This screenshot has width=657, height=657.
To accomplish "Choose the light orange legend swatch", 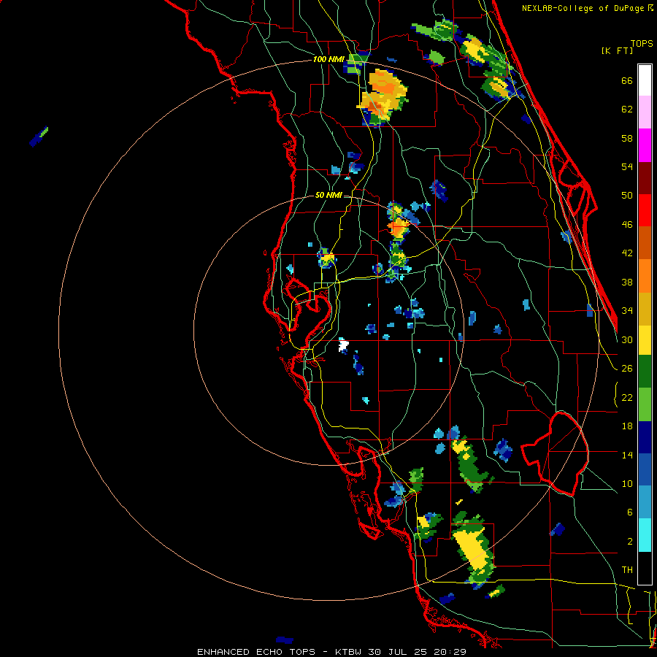I will 645,276.
